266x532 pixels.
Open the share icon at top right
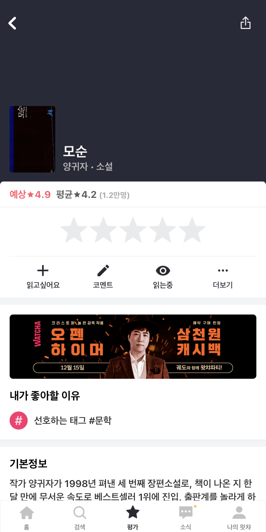[245, 23]
